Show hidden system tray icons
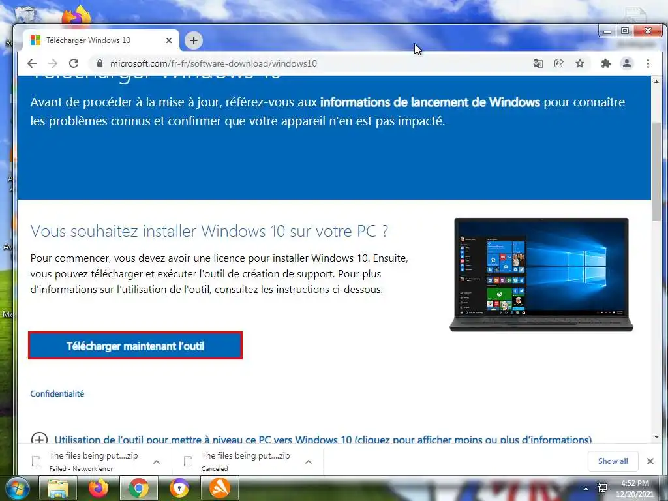 [x=586, y=489]
